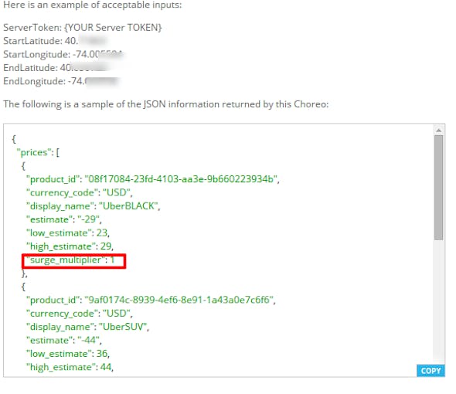
Task: Click the scrollbar track below the thumb
Action: [438, 301]
